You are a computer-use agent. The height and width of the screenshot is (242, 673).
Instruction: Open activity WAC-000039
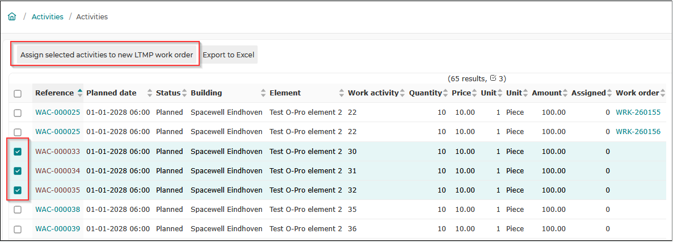coord(57,229)
